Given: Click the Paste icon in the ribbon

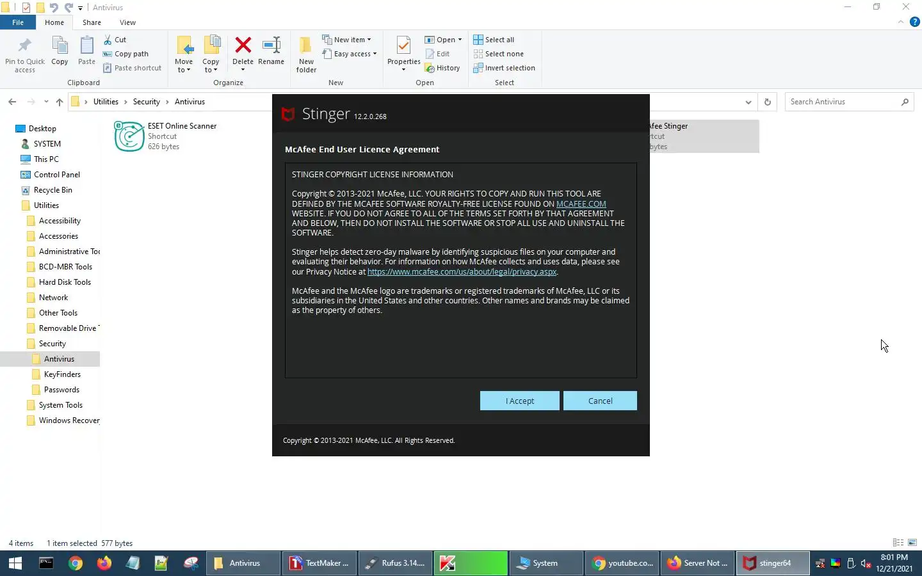Looking at the screenshot, I should click(x=86, y=51).
